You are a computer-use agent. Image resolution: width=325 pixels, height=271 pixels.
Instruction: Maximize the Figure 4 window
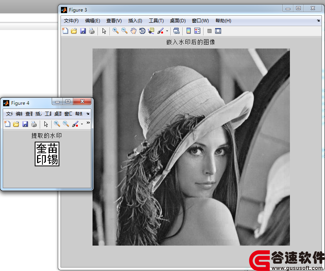point(68,102)
